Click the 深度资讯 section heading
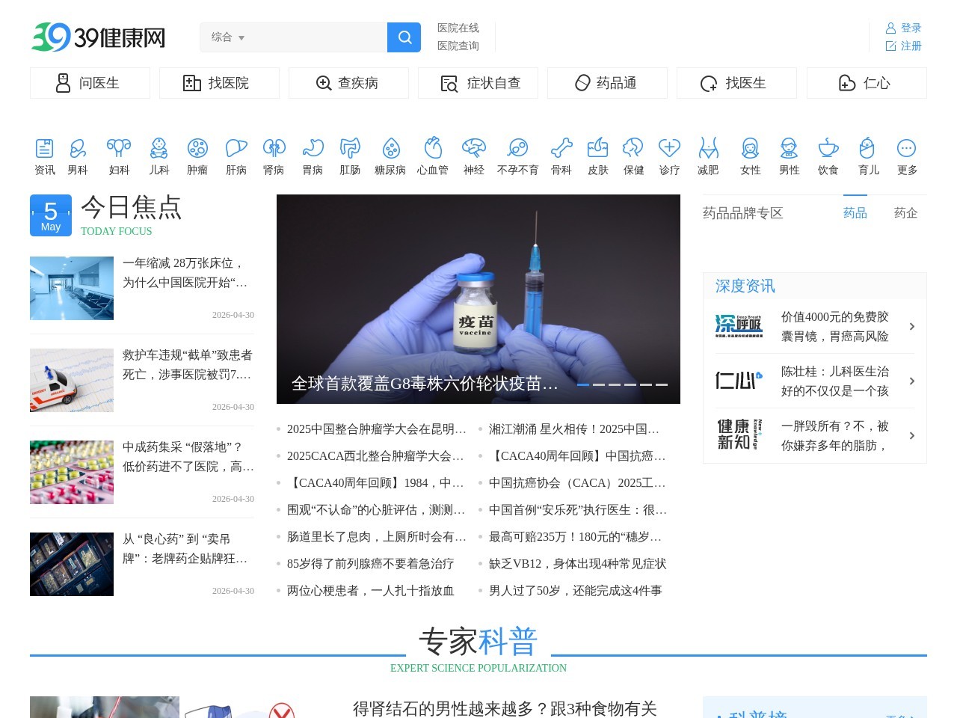The width and height of the screenshot is (957, 718). click(x=745, y=286)
